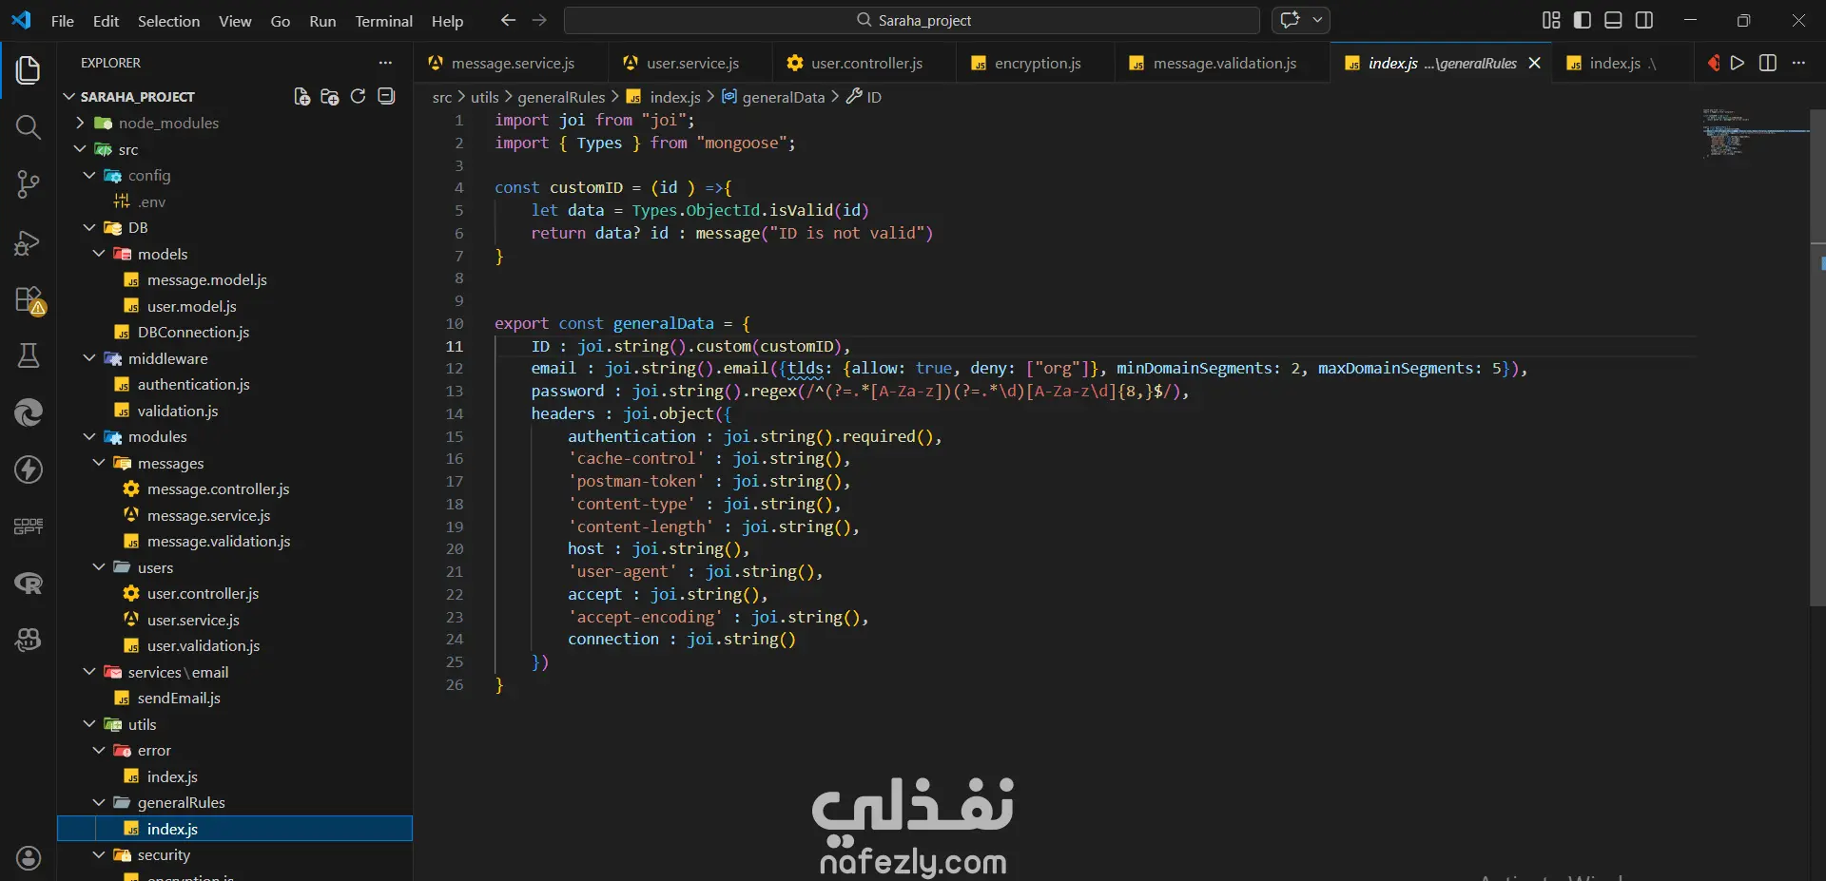The height and width of the screenshot is (881, 1826).
Task: Open the Copilot chat icon in title bar
Action: [1290, 20]
